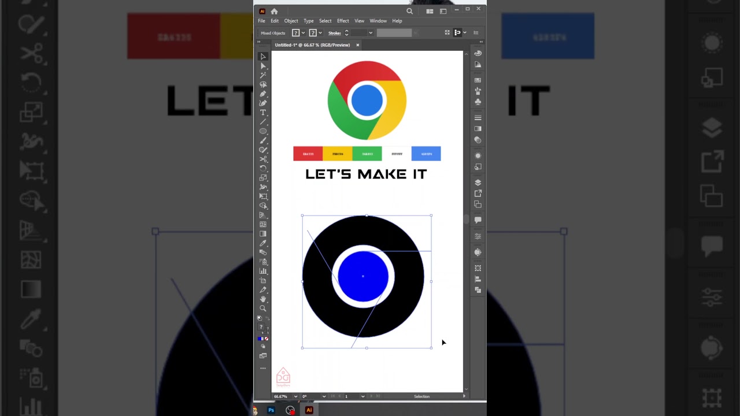The height and width of the screenshot is (416, 740).
Task: Open the Pathfinder panel icon
Action: 478,289
